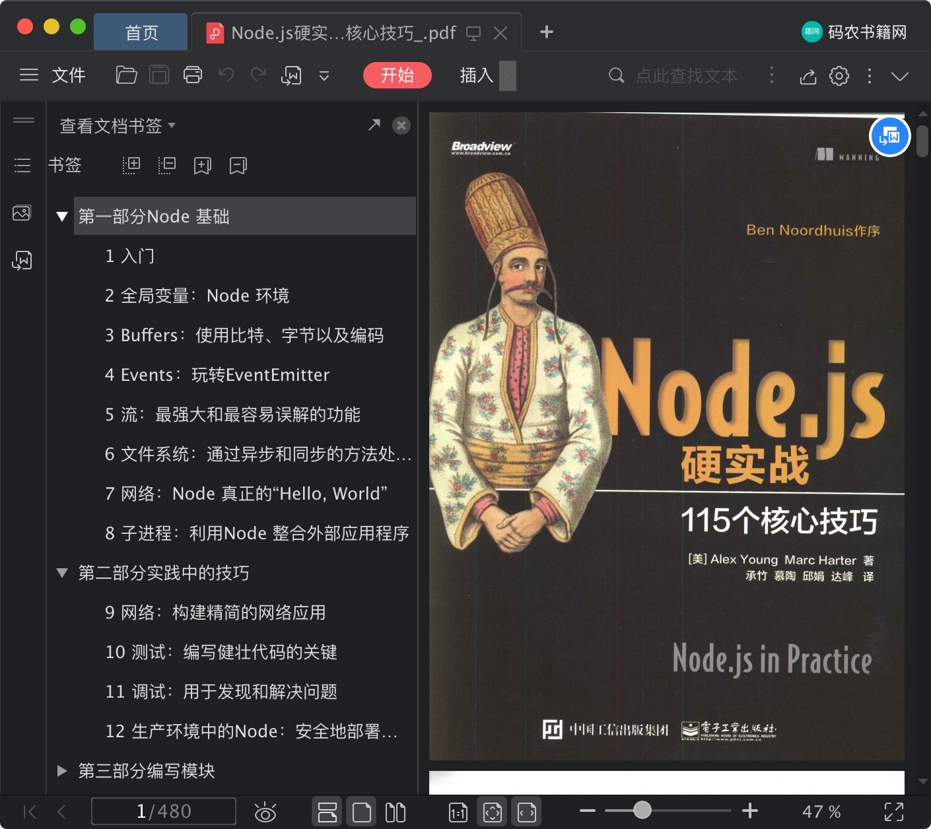Click collapse all bookmarks icon
The width and height of the screenshot is (931, 829).
tap(167, 165)
